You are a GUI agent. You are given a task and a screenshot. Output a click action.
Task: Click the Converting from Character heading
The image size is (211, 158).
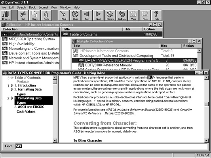point(105,123)
